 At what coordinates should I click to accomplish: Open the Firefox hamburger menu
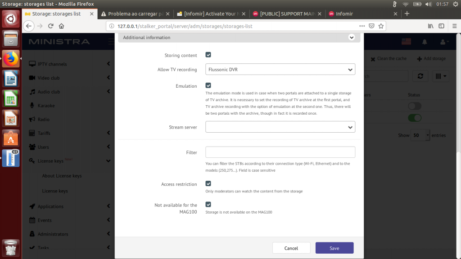(x=454, y=26)
